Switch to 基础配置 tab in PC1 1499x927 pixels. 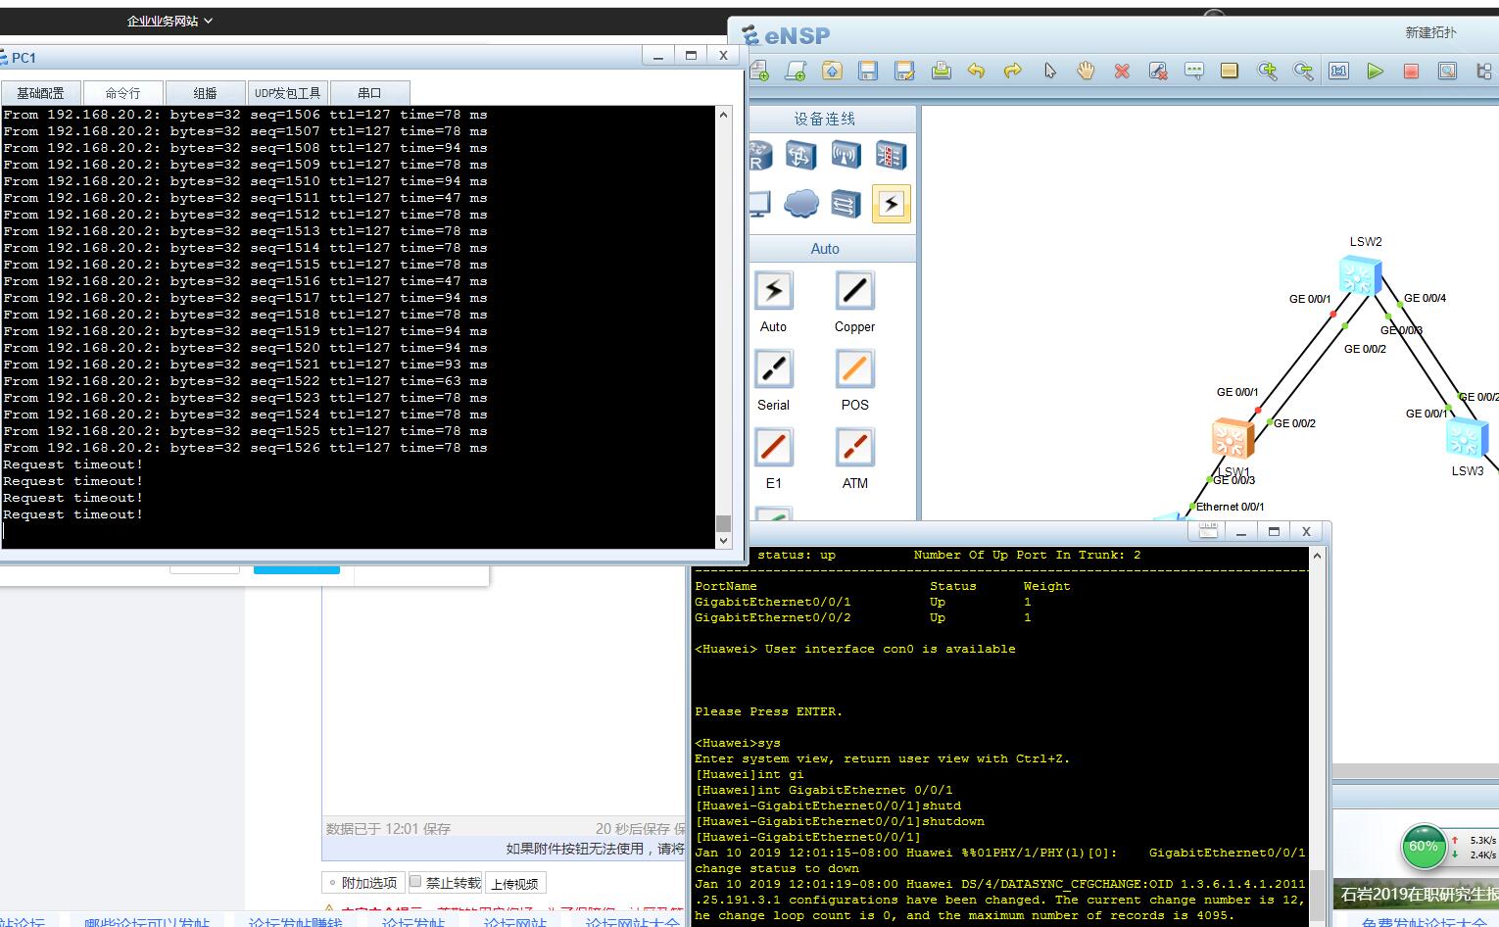(x=40, y=93)
